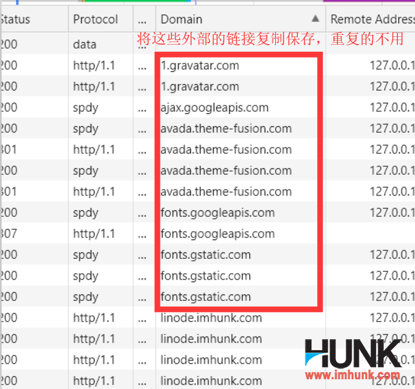Select the first 1.gravatar.com entry

(200, 65)
